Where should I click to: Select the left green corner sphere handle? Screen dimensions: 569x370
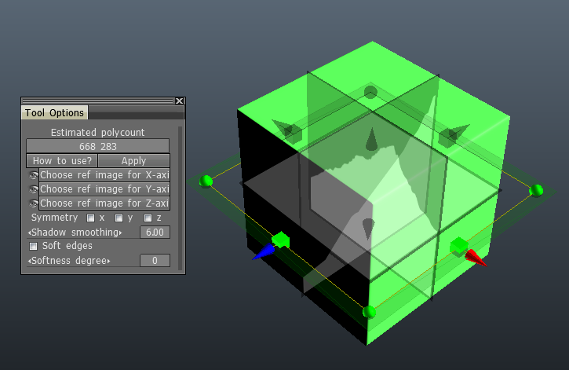(x=206, y=181)
